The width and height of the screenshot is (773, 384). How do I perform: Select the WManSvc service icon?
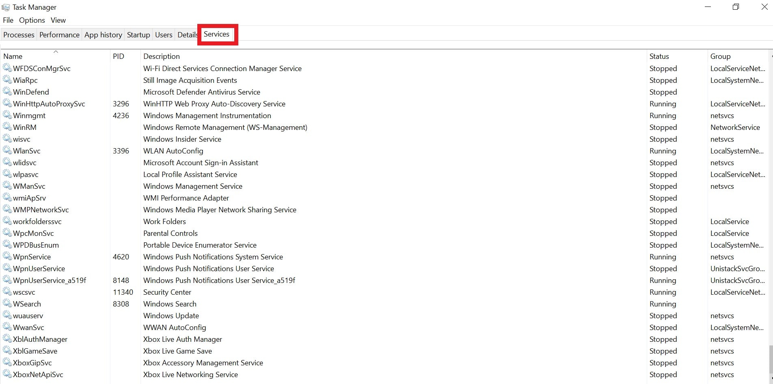[x=7, y=186]
